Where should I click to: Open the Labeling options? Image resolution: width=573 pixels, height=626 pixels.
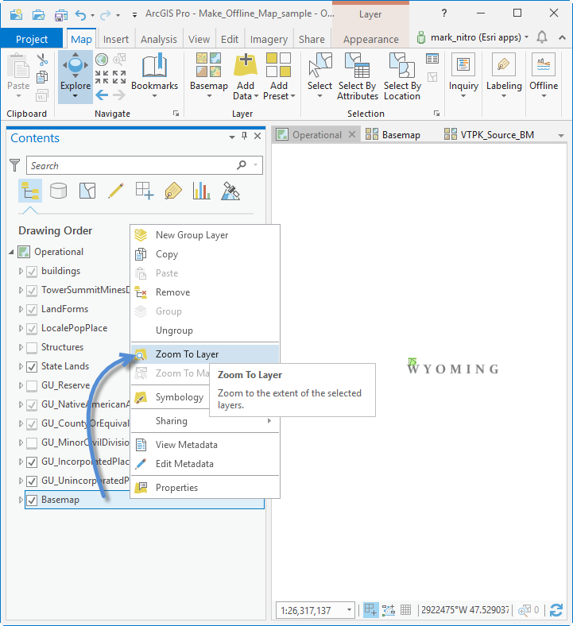[x=504, y=76]
